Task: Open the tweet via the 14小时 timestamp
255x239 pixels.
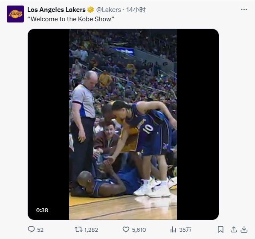Action: 136,10
